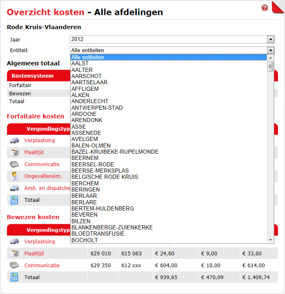The image size is (285, 294).
Task: Select AARTSELAAR option
Action: (169, 82)
